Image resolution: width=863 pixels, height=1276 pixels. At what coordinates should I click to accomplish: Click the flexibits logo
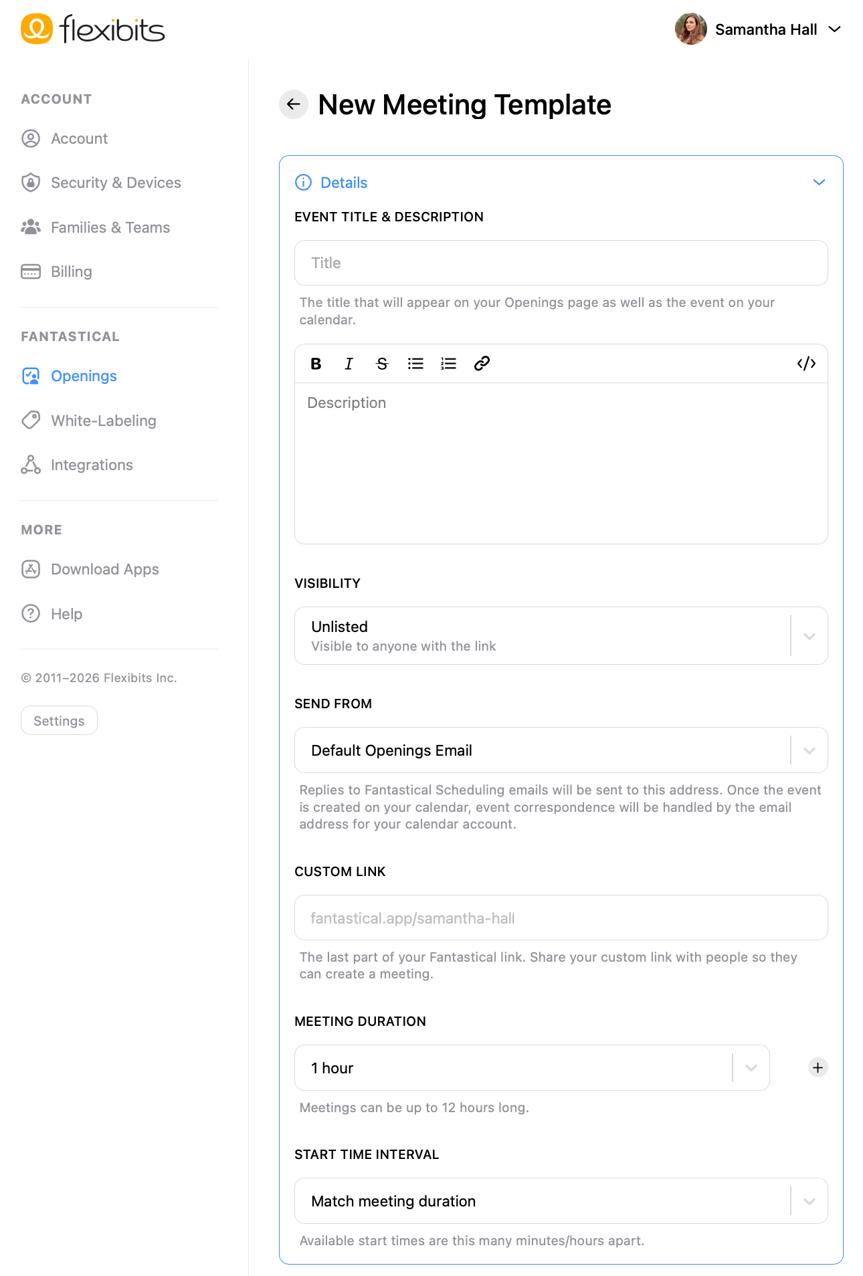93,29
